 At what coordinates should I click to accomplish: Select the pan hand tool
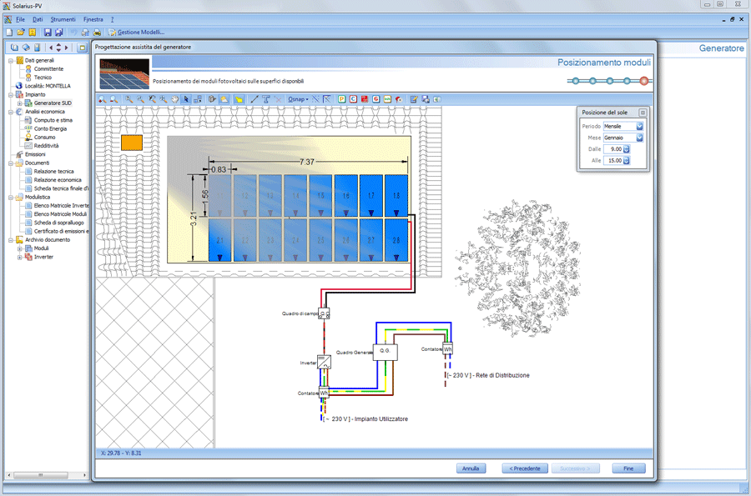click(x=175, y=99)
